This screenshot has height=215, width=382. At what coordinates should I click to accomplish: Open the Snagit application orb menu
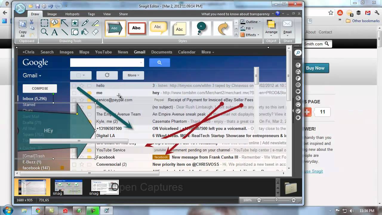[20, 8]
